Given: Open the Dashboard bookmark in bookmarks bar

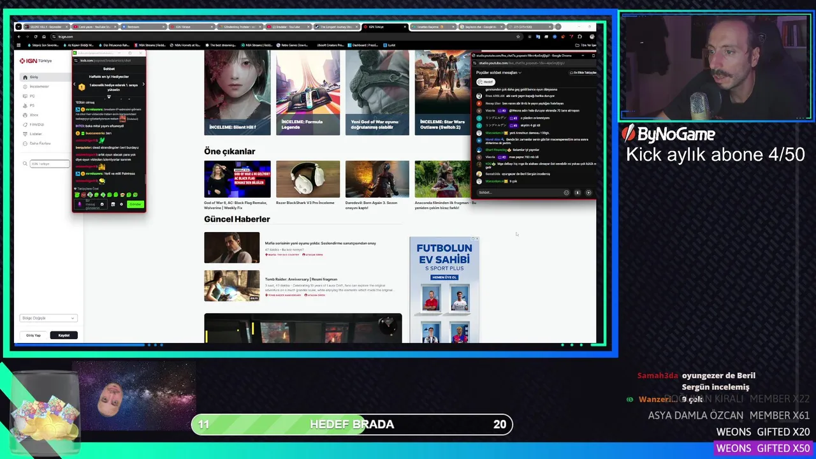Looking at the screenshot, I should coord(362,45).
